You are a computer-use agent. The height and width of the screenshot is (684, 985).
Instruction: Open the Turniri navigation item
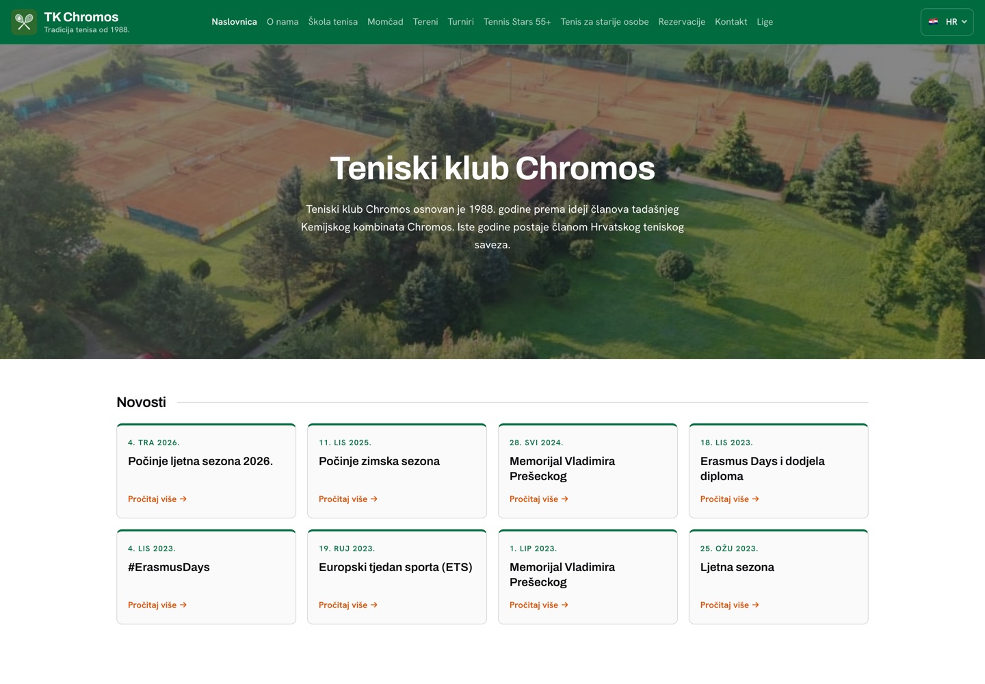pos(460,22)
